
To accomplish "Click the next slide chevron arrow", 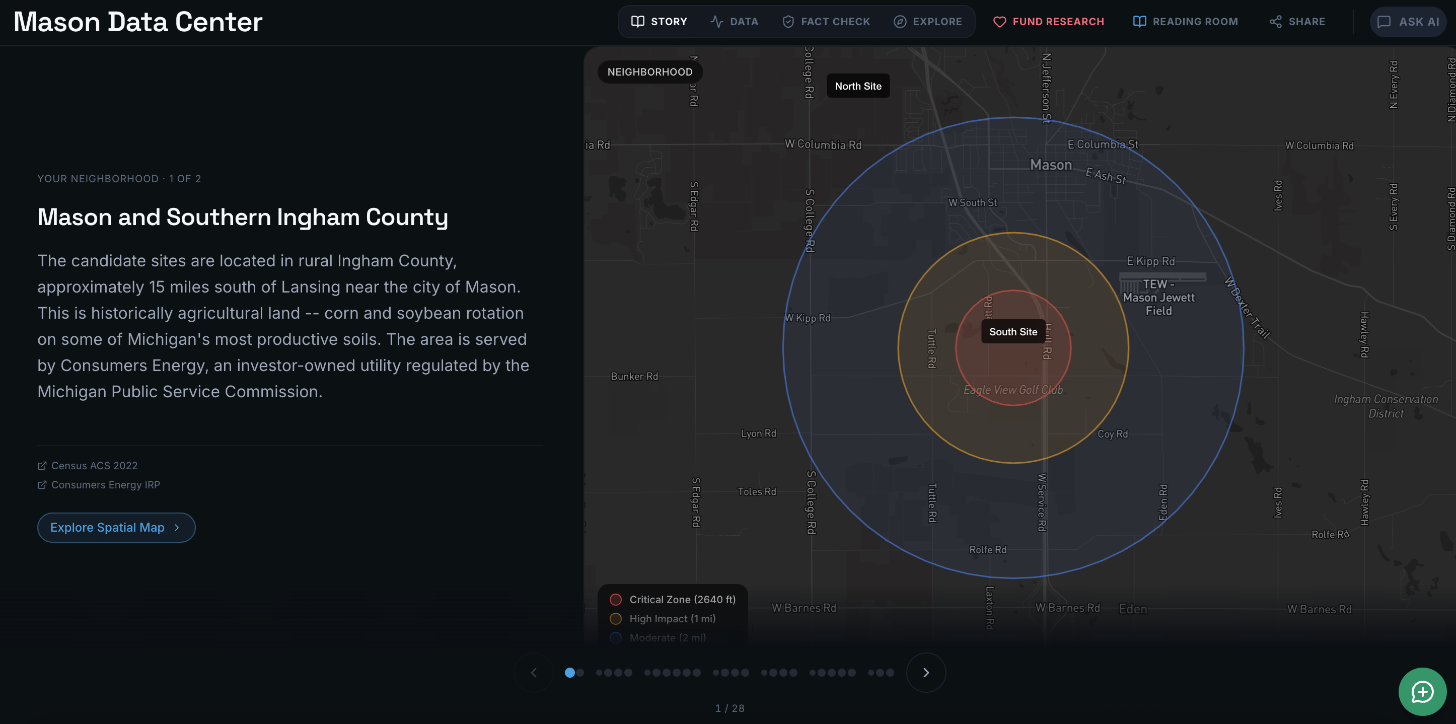I will coord(926,672).
